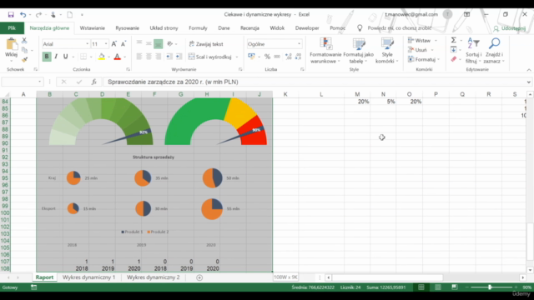The height and width of the screenshot is (300, 534).
Task: Open Formatuj jako tabelę gallery
Action: click(x=358, y=50)
